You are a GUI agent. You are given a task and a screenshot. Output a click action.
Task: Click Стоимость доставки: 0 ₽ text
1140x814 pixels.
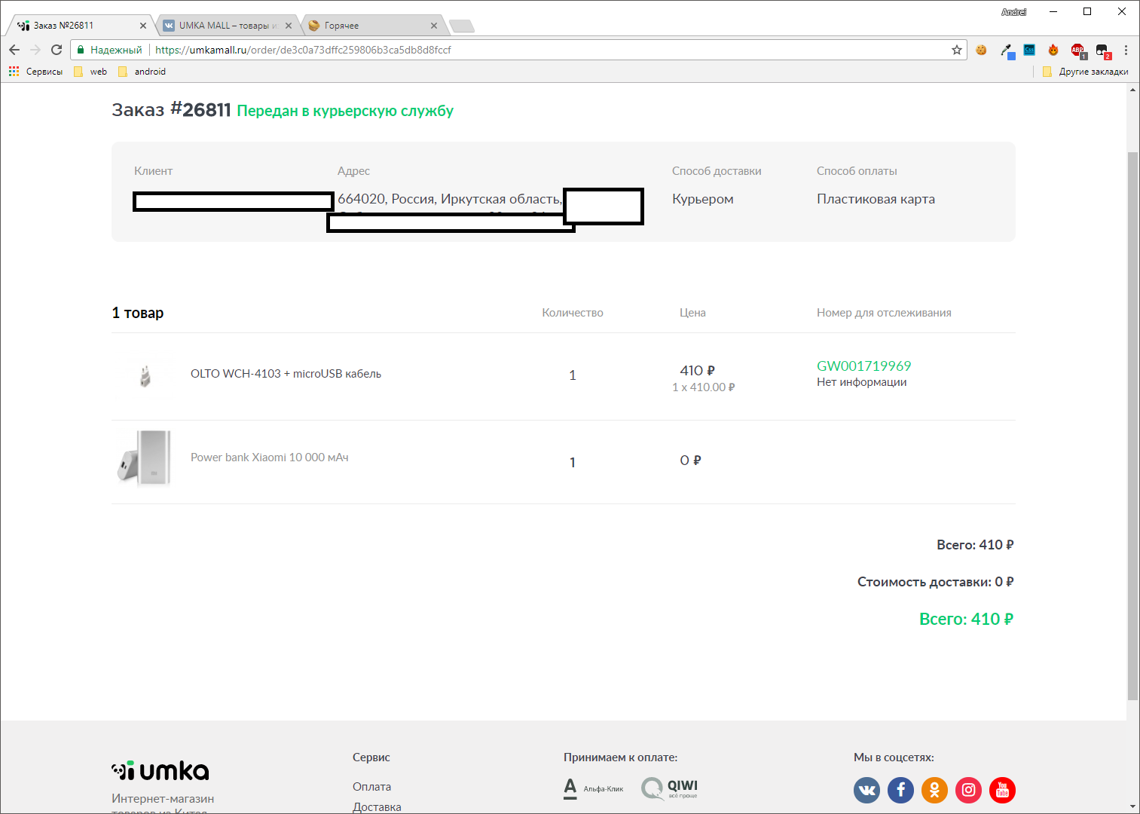935,582
